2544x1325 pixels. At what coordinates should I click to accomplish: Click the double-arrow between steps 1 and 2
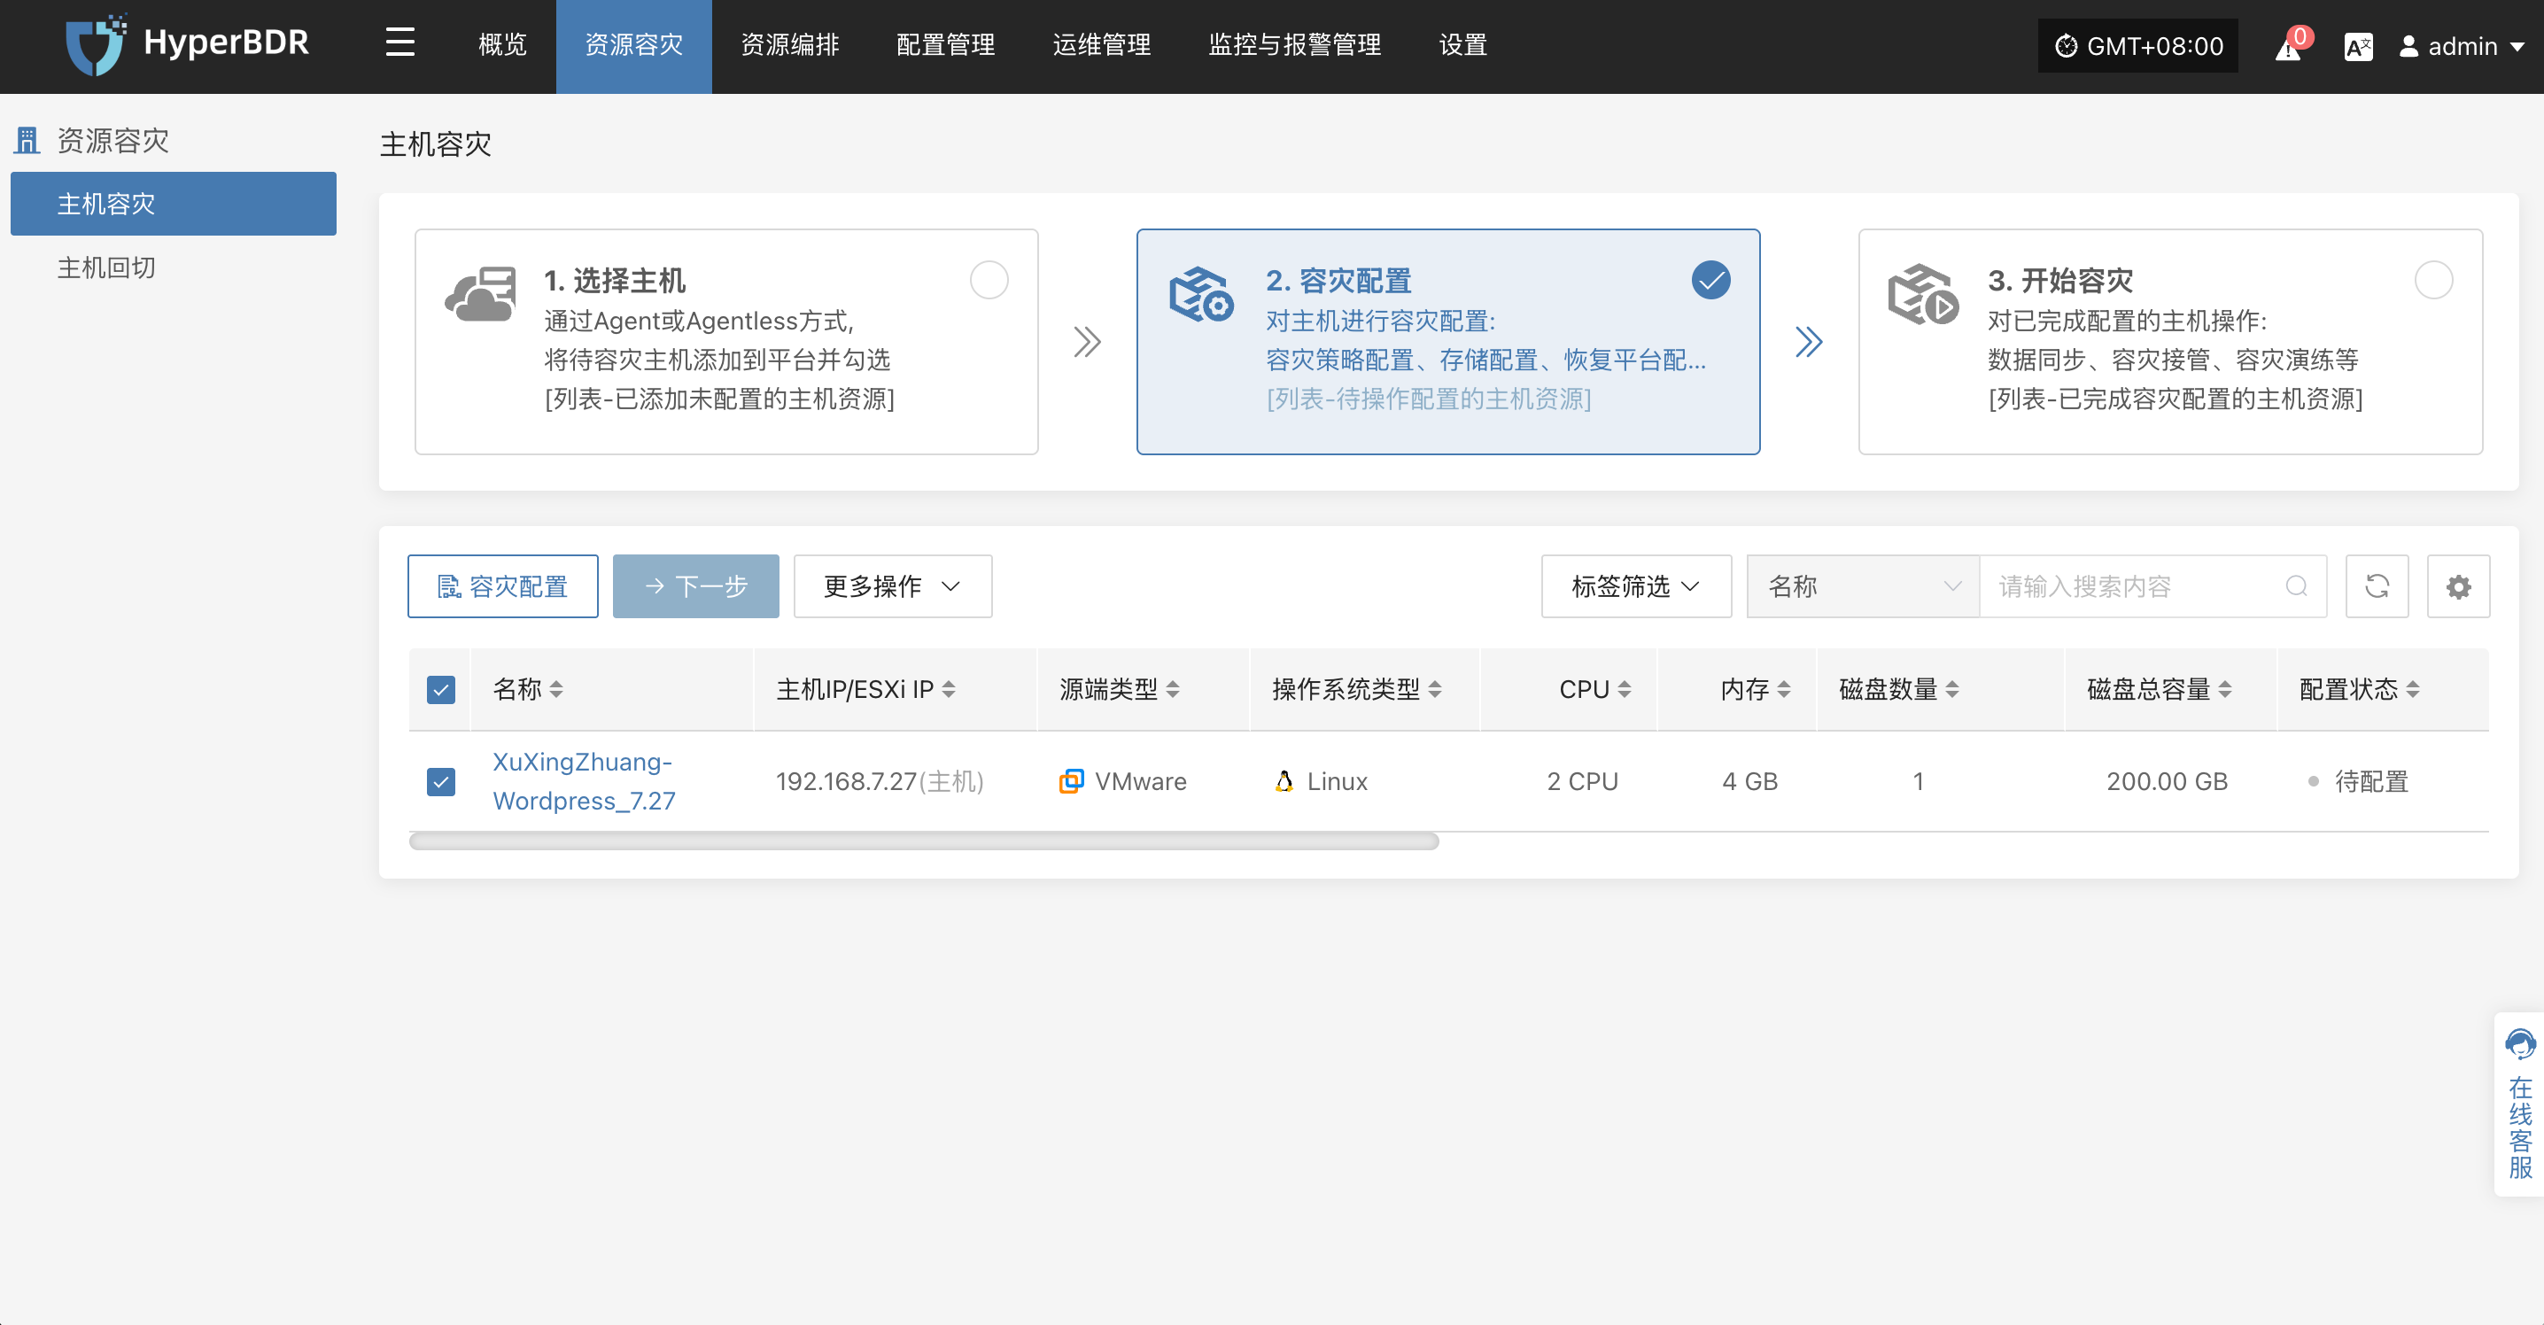(x=1088, y=342)
